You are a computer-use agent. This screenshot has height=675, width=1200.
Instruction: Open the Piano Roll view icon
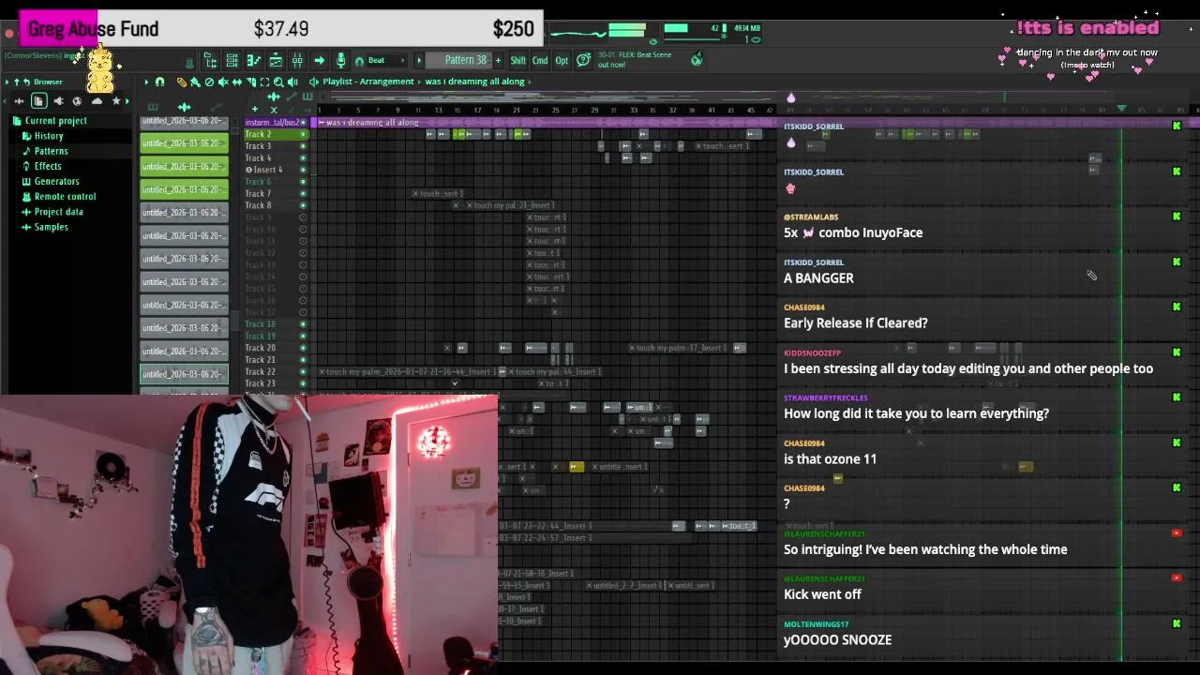253,61
